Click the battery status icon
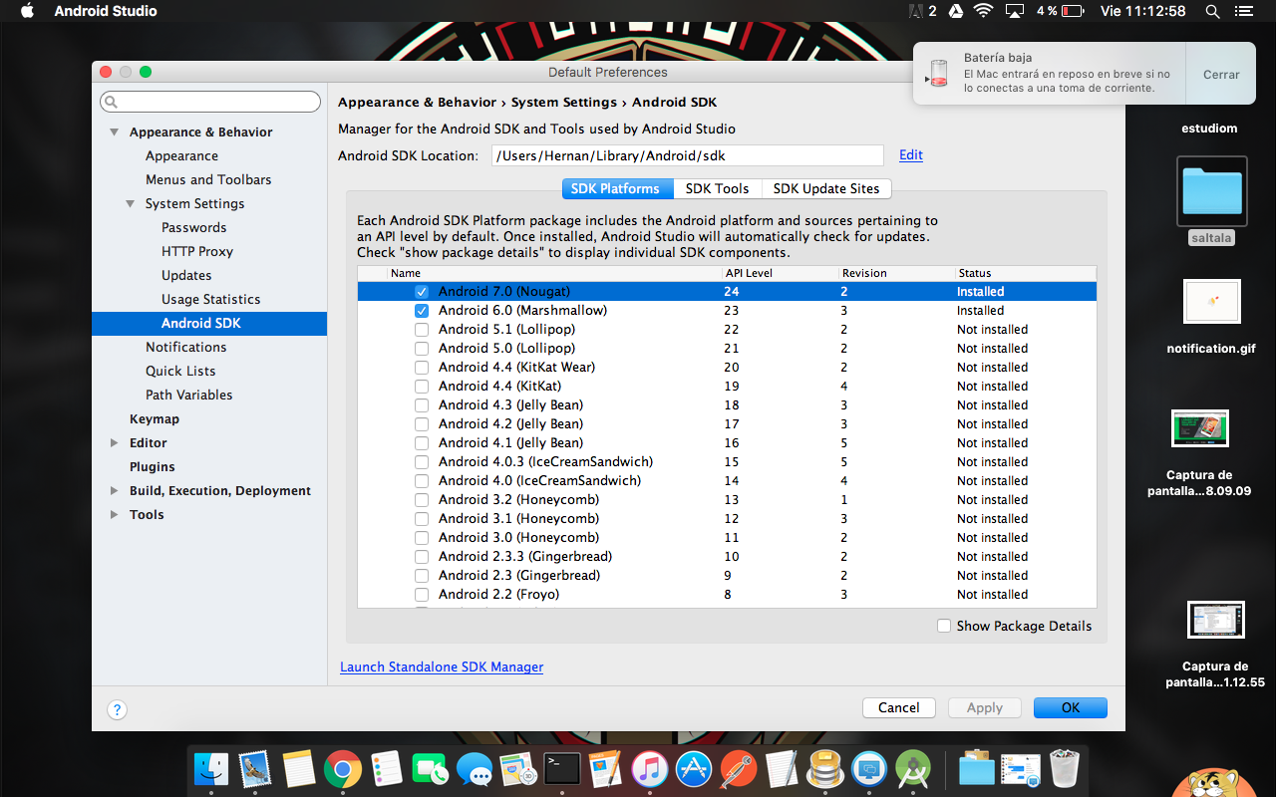1276x797 pixels. pos(1073,11)
